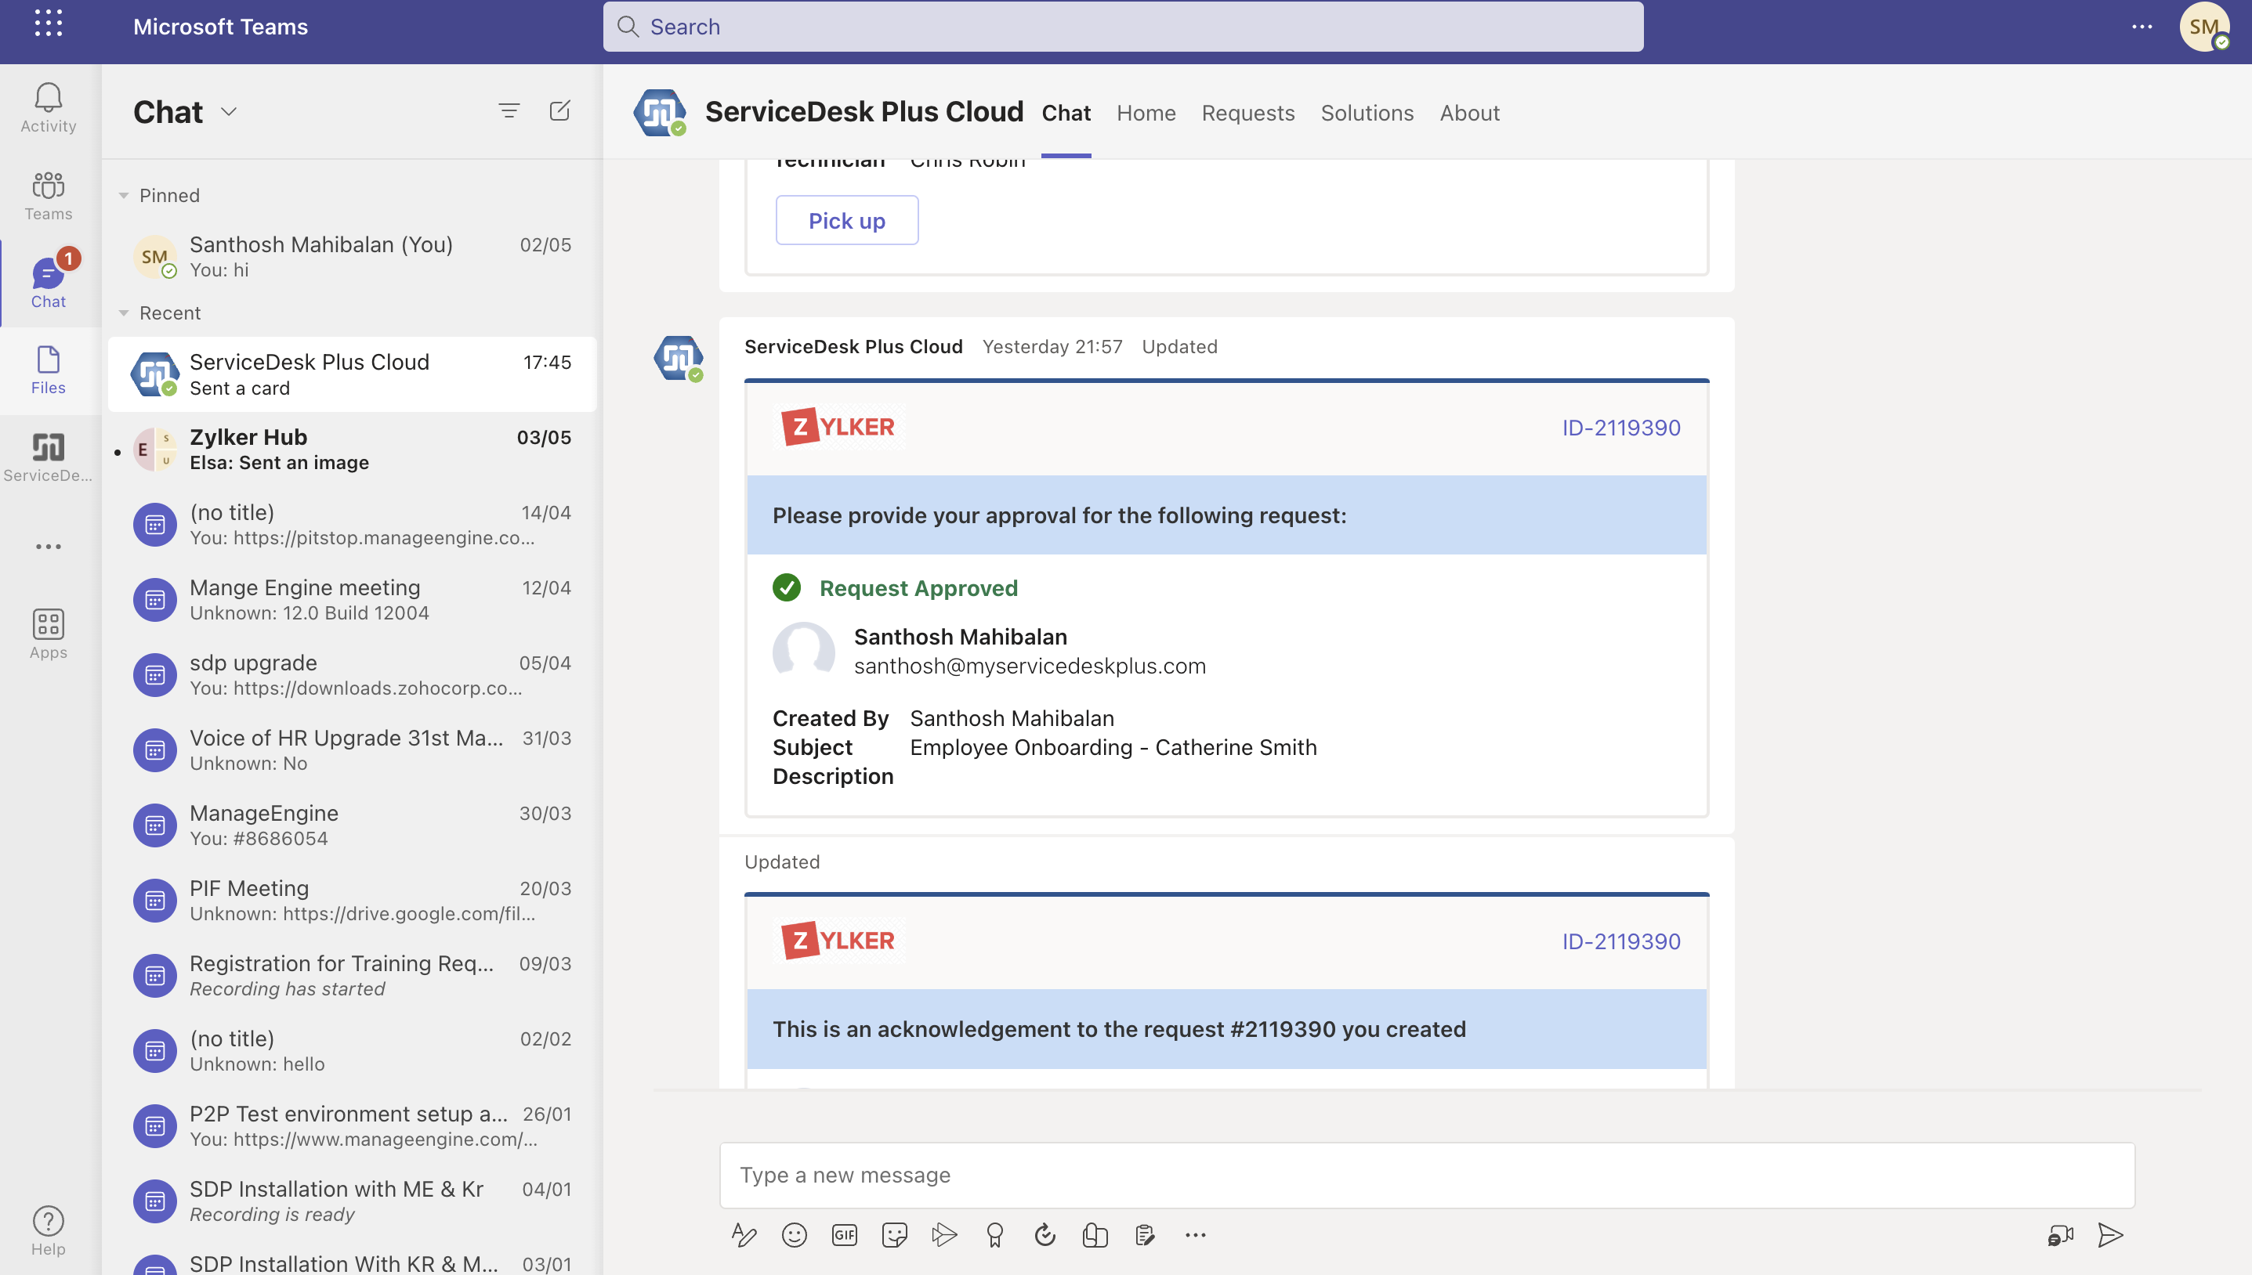The height and width of the screenshot is (1275, 2252).
Task: Expand the Chat title dropdown chevron
Action: [229, 111]
